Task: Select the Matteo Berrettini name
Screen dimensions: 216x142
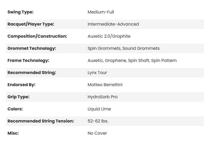Action: pyautogui.click(x=105, y=85)
